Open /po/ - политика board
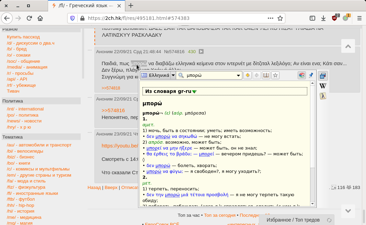Screen dimensions: 366x225 (23, 115)
